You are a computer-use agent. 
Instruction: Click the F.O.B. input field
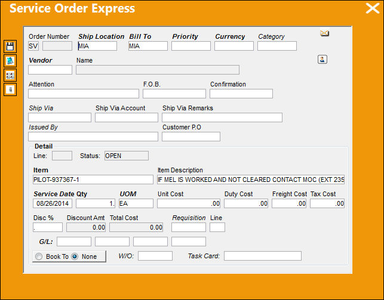174,94
